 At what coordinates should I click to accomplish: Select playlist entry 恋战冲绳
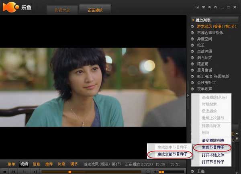tap(204, 51)
